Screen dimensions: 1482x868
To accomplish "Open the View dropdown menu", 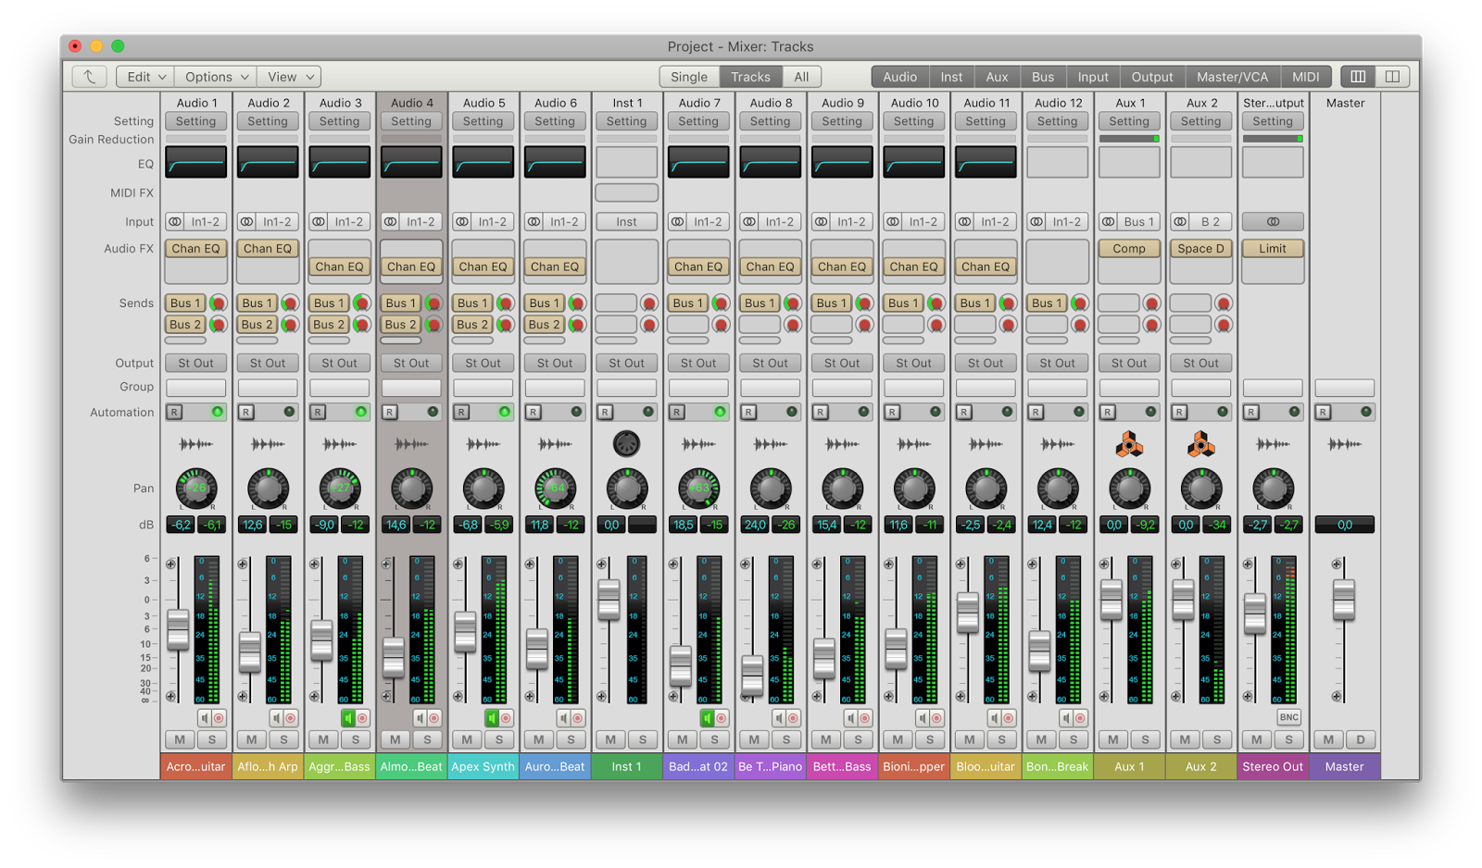I will point(290,77).
